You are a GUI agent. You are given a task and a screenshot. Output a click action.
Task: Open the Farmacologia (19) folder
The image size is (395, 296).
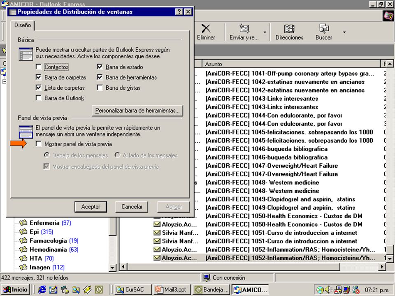coord(54,240)
